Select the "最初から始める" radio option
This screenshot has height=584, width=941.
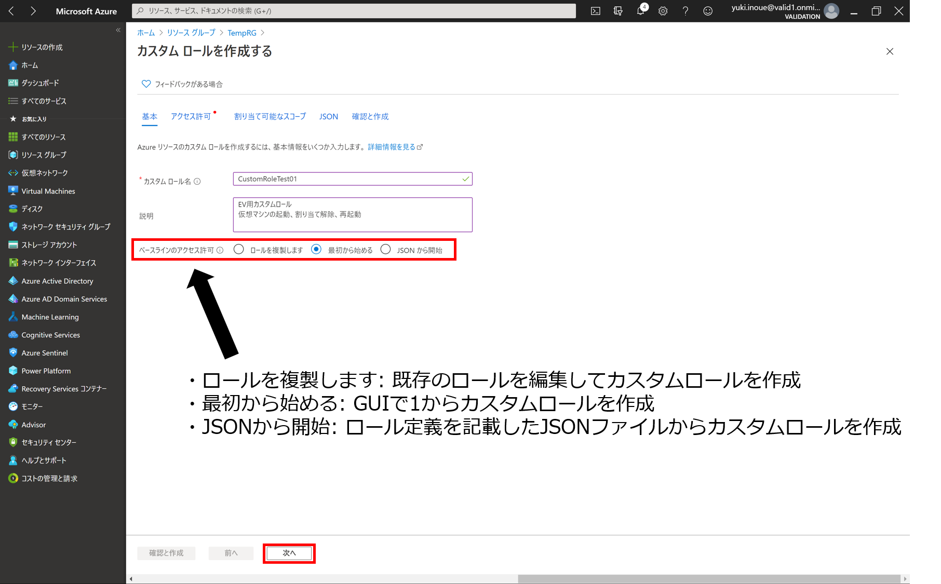316,250
